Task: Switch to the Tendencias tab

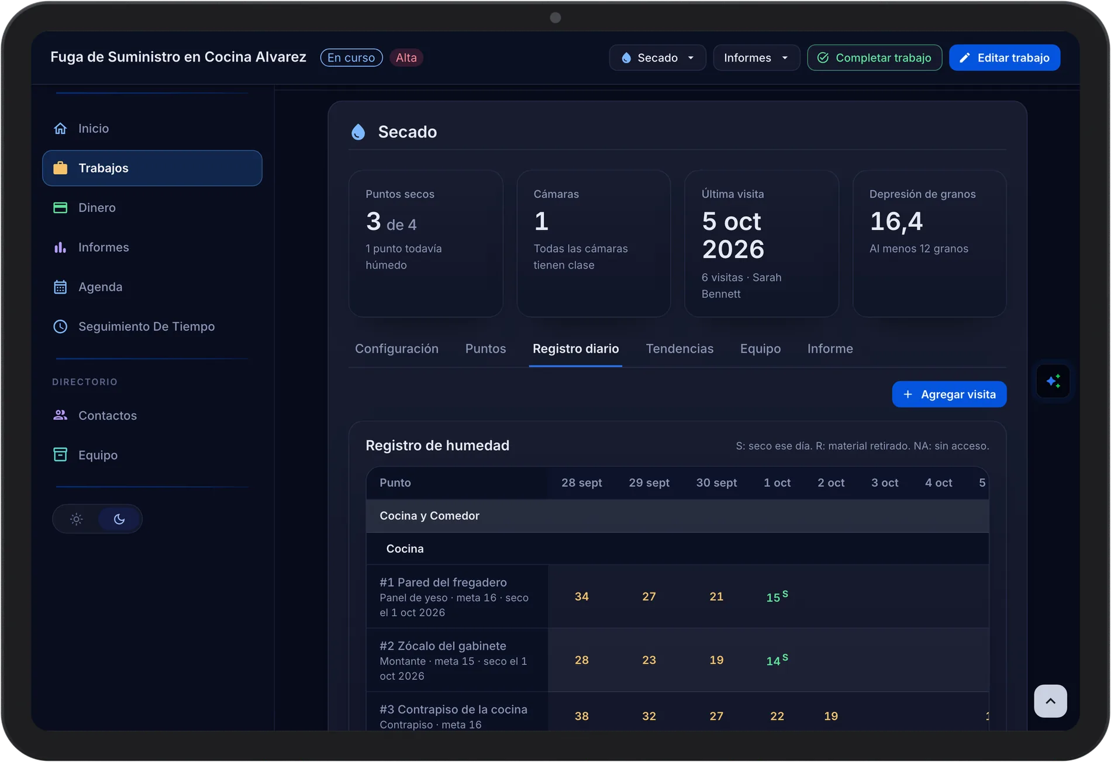Action: 679,349
